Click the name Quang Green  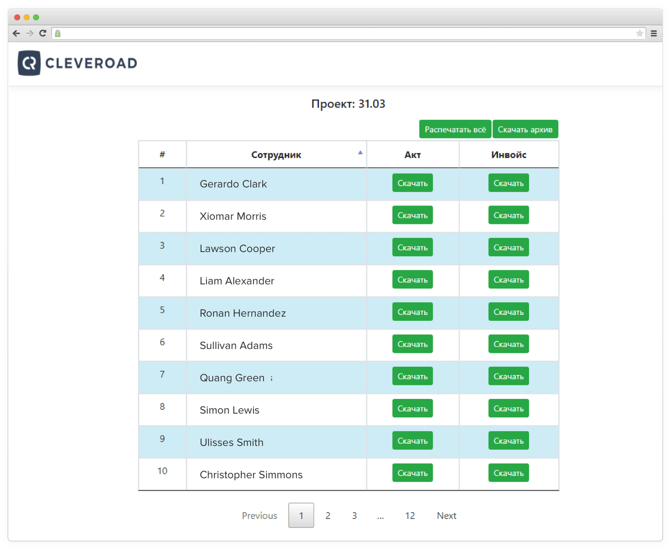click(x=232, y=377)
